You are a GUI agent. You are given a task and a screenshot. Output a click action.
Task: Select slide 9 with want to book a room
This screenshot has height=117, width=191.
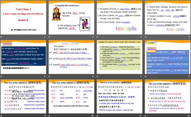[23, 97]
